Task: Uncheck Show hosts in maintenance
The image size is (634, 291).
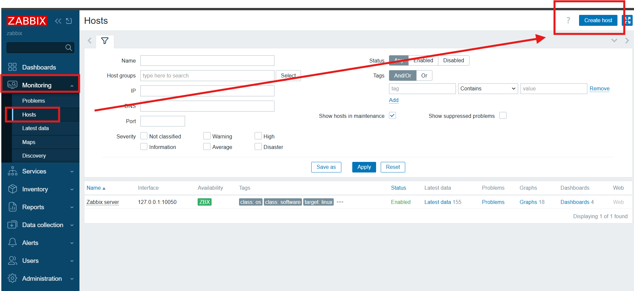Action: tap(392, 116)
